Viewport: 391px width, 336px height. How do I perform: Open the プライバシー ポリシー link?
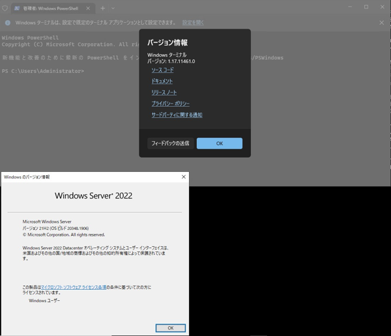tap(171, 104)
